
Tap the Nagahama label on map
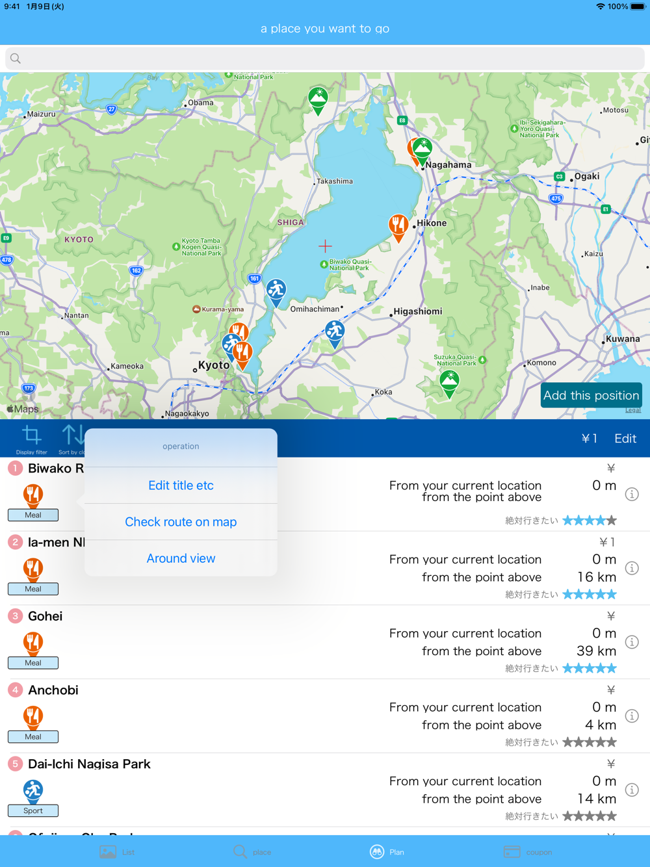coord(448,165)
